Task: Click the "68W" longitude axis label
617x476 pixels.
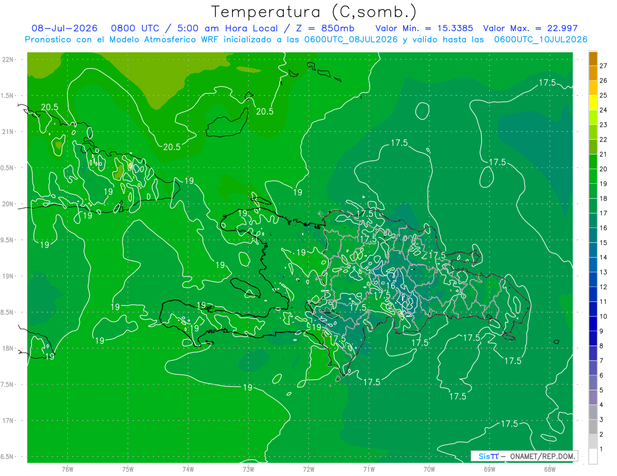Action: click(550, 469)
